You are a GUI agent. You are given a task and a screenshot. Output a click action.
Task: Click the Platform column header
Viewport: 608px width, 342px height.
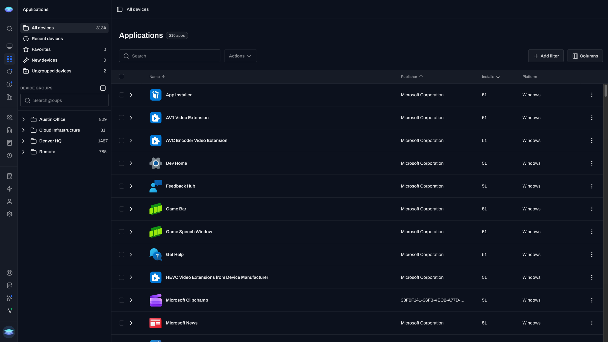[x=529, y=76]
